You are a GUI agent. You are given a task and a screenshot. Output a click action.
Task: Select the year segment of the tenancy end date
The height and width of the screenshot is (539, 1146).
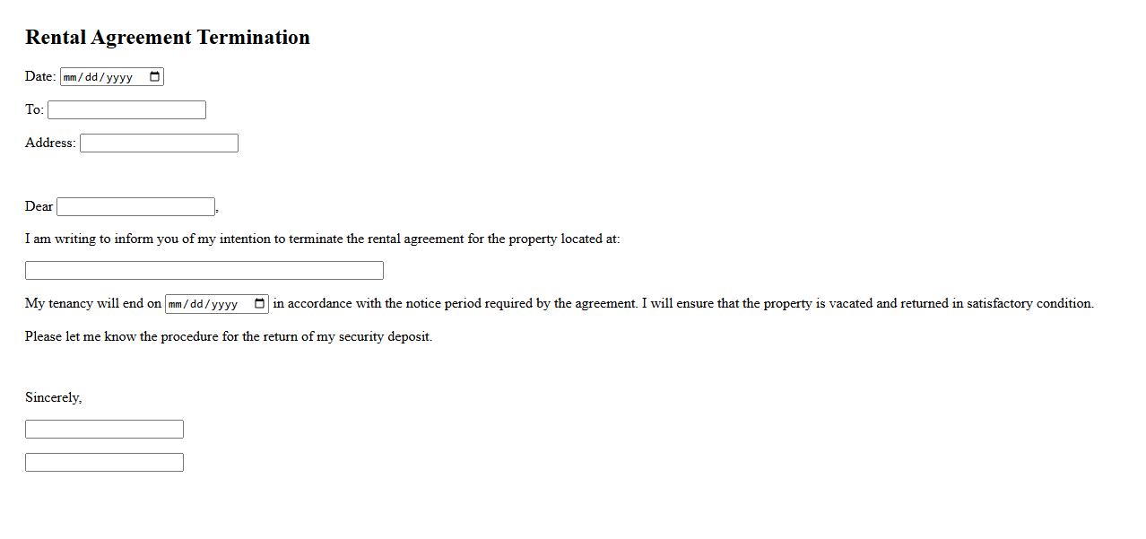[224, 304]
